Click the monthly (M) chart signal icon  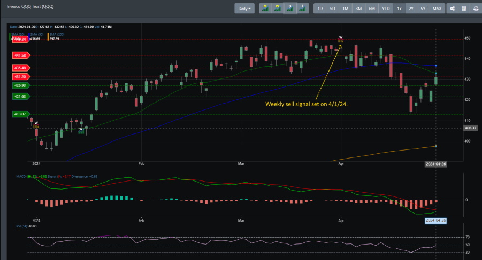[x=264, y=9]
